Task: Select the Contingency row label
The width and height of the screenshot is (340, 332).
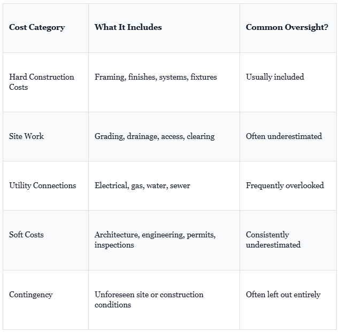Action: click(x=31, y=295)
